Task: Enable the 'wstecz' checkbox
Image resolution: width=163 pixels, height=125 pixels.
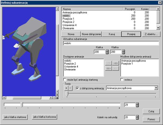Action: (122, 80)
